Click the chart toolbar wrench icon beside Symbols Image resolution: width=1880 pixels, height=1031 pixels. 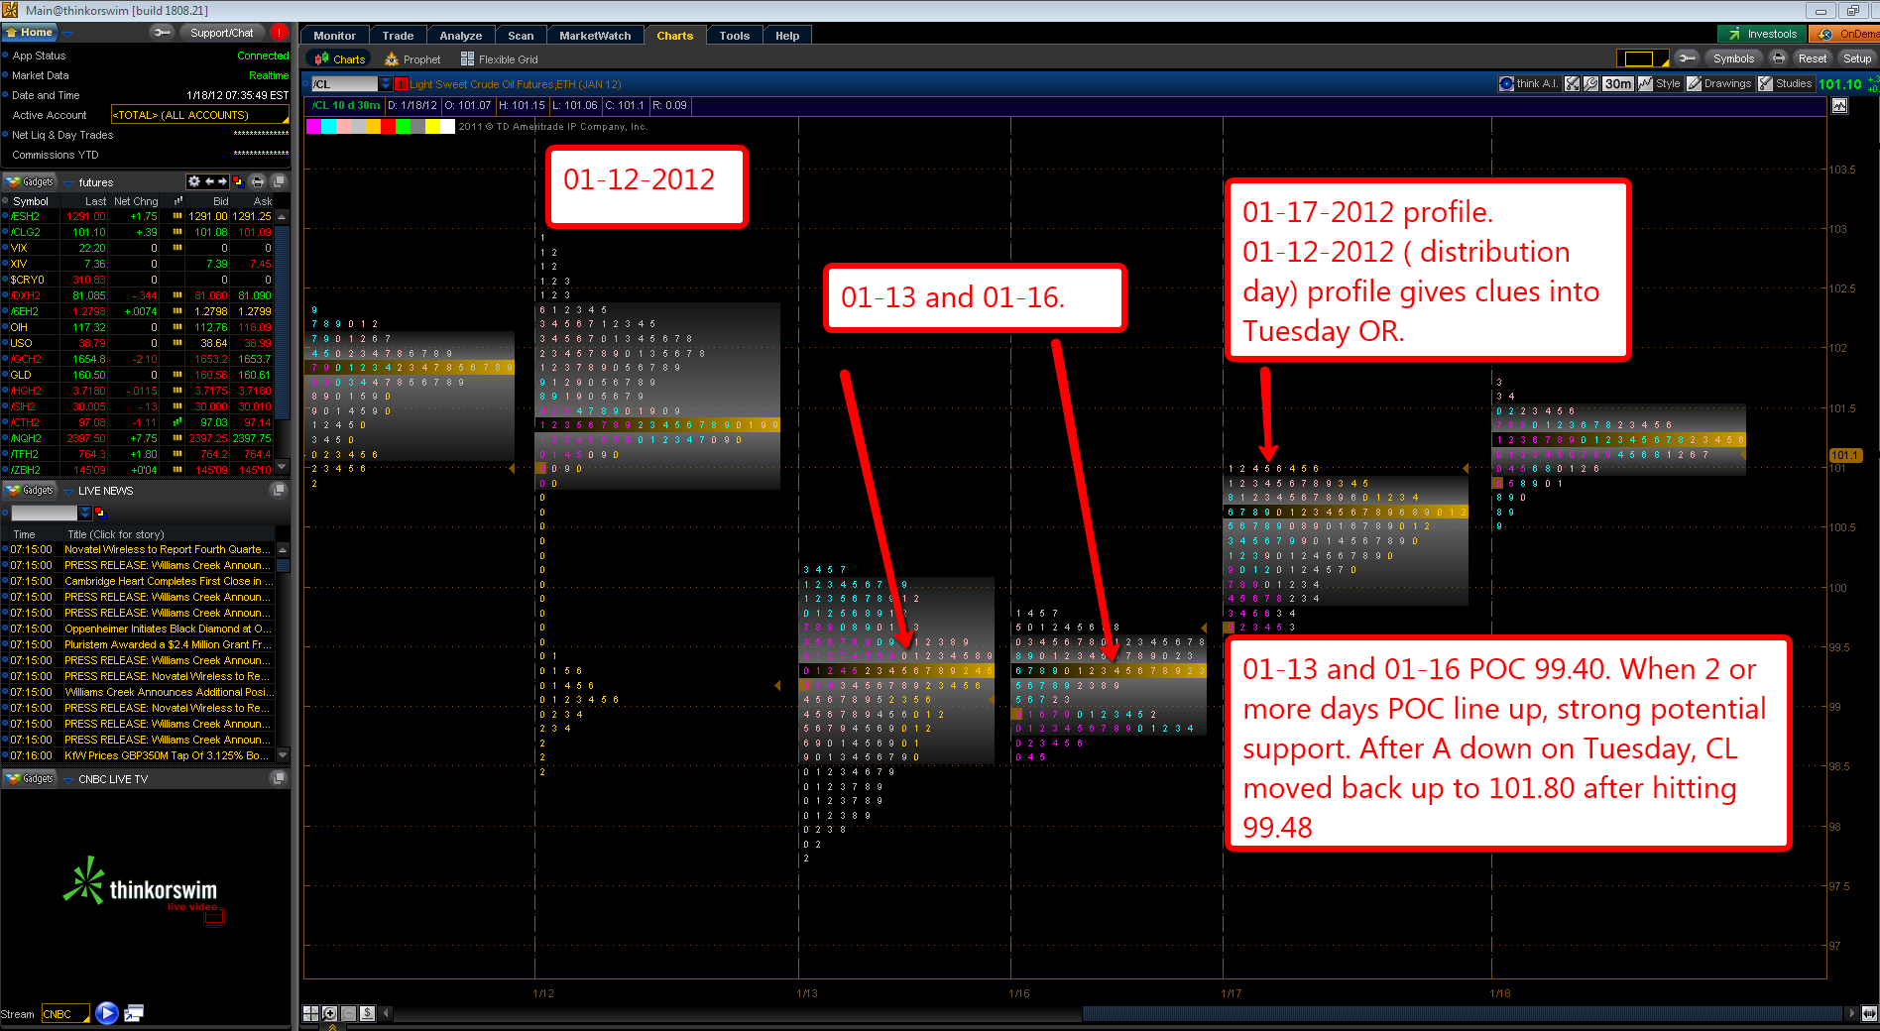[x=1688, y=58]
